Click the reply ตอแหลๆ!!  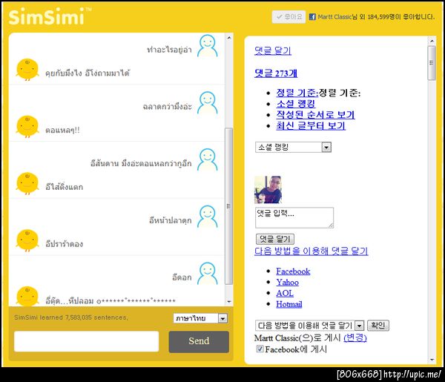(x=62, y=131)
